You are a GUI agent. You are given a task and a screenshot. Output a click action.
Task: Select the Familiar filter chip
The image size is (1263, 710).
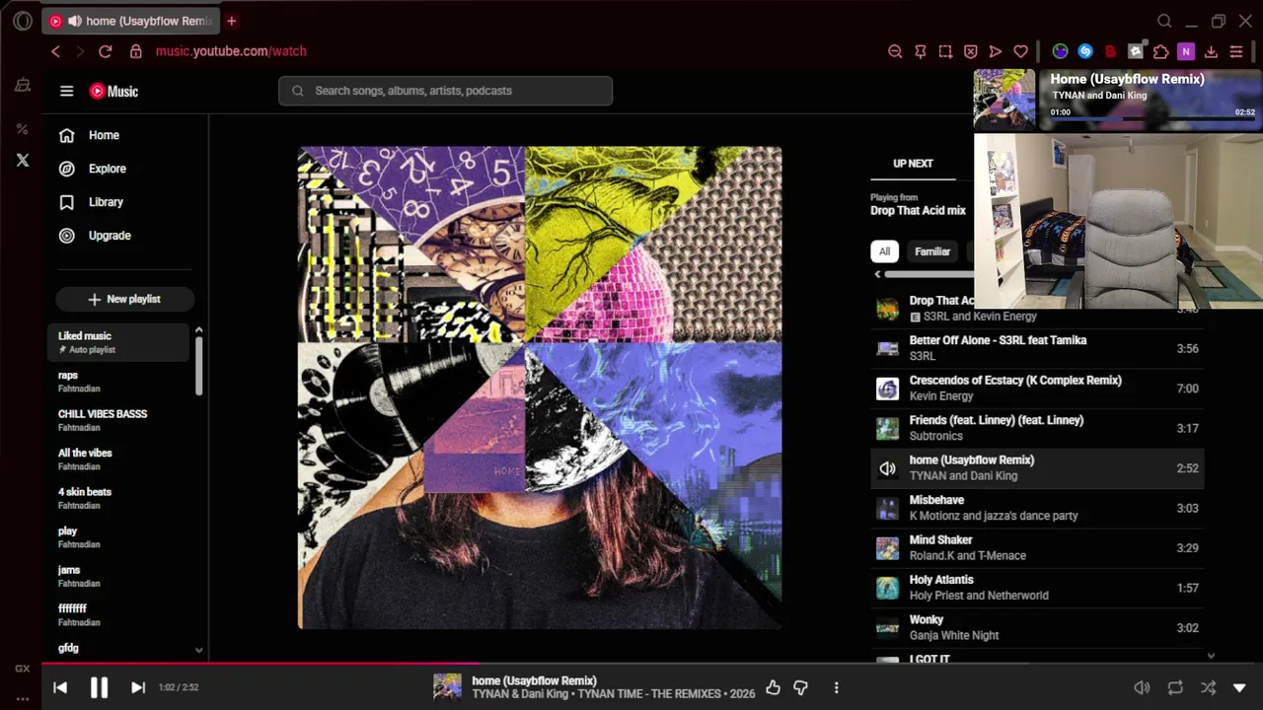click(932, 251)
